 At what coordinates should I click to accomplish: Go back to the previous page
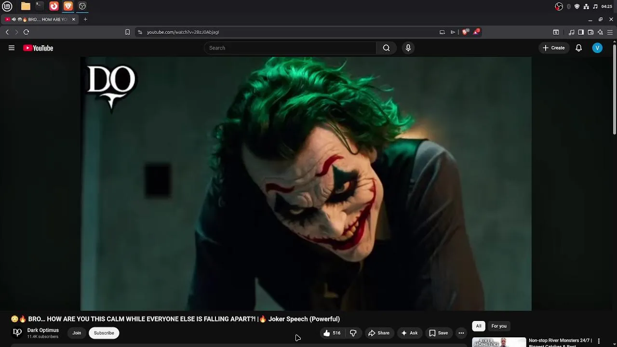click(x=7, y=32)
